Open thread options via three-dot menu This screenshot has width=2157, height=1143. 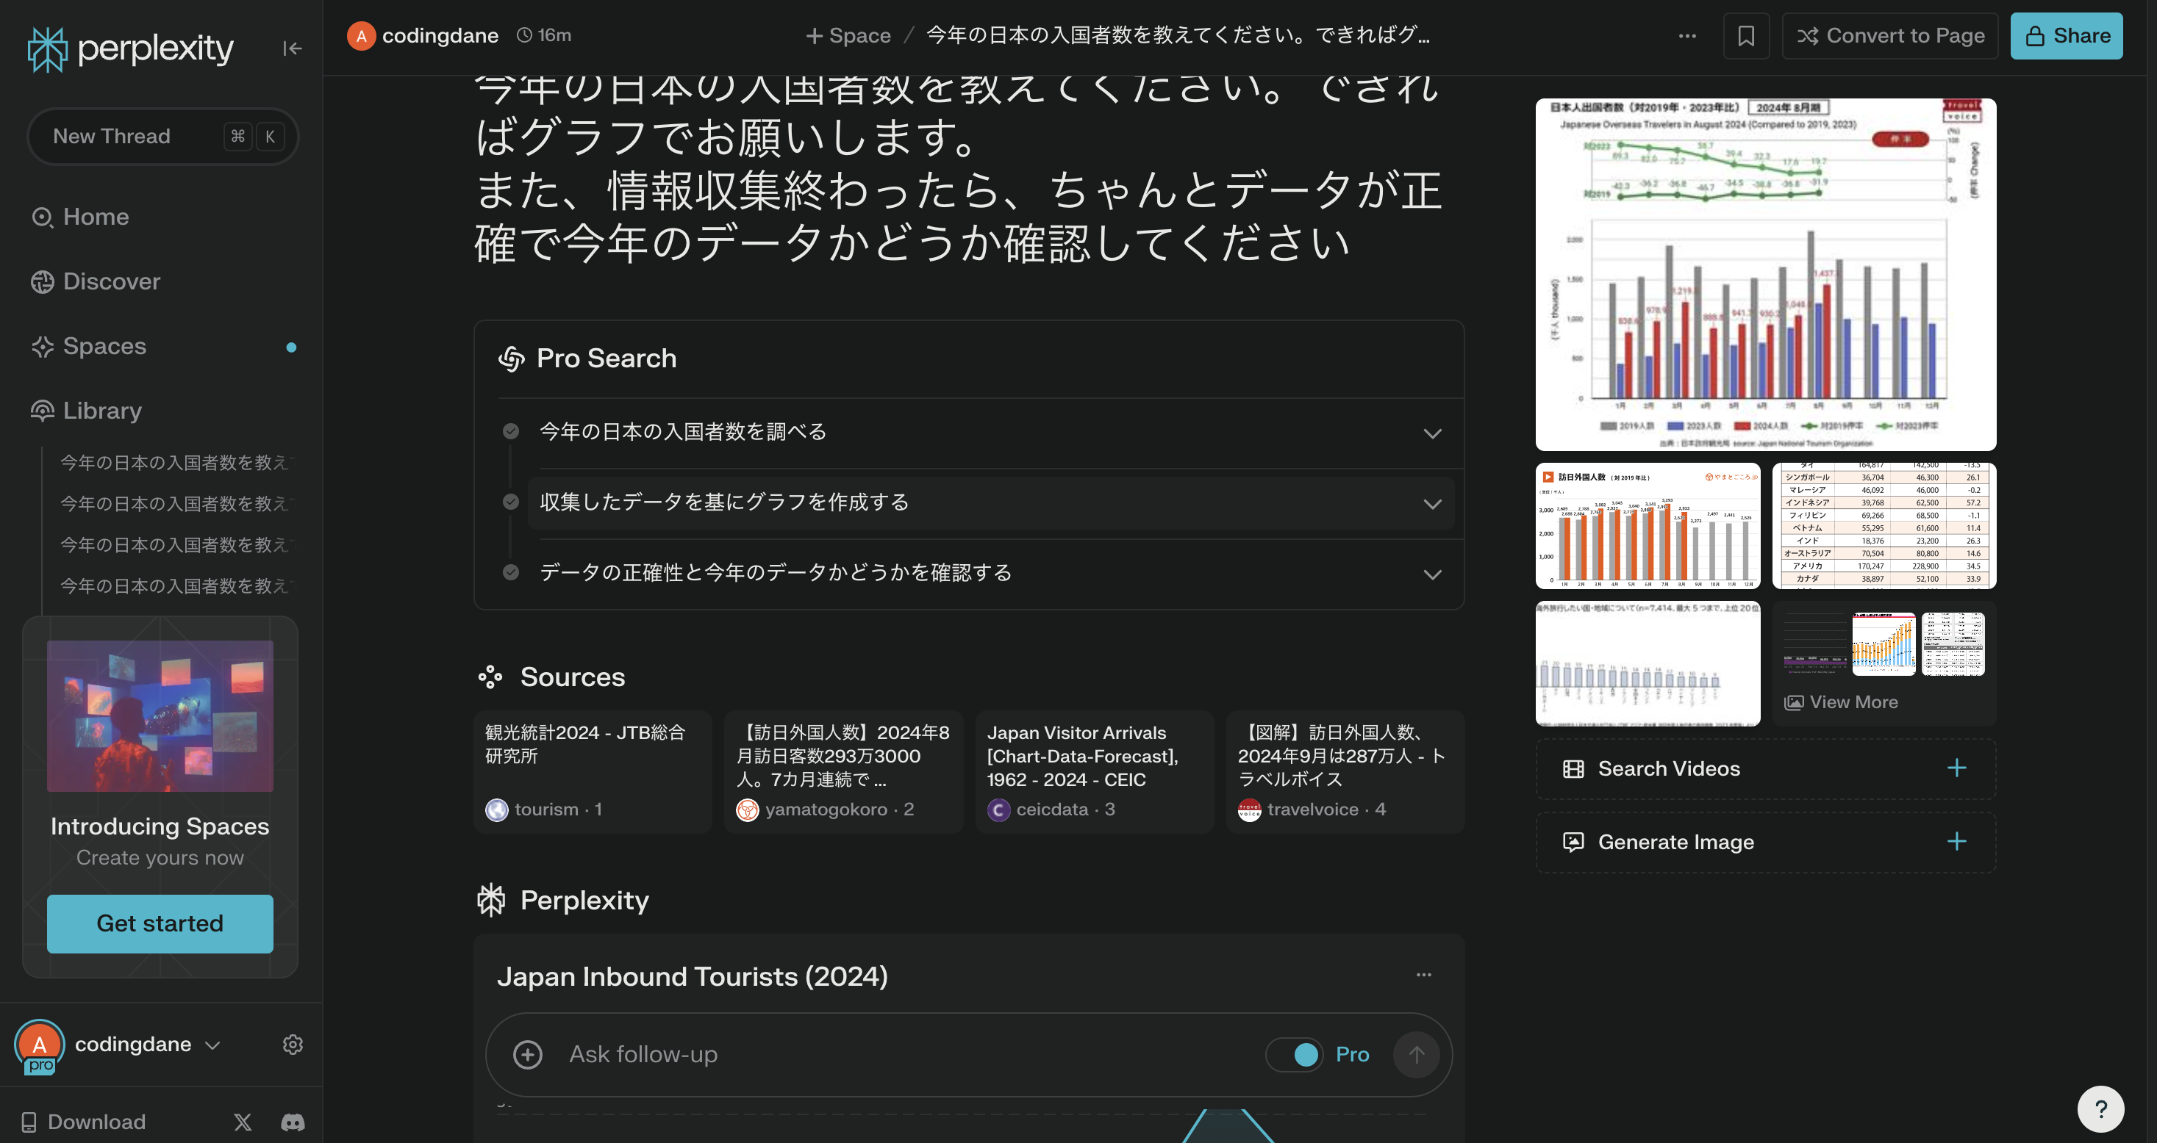pyautogui.click(x=1686, y=35)
